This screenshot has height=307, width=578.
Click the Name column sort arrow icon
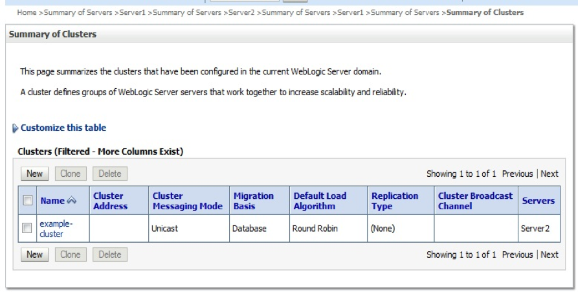click(x=71, y=200)
